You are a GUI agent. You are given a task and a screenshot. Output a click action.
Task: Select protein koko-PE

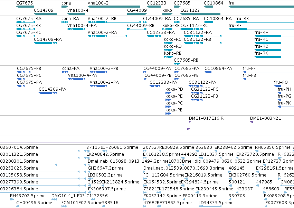click(174, 96)
